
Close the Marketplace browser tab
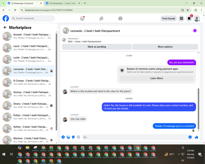pyautogui.click(x=79, y=3)
